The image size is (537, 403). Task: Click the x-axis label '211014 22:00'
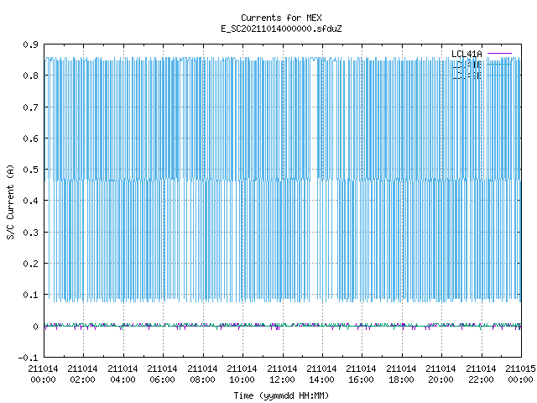tap(481, 374)
